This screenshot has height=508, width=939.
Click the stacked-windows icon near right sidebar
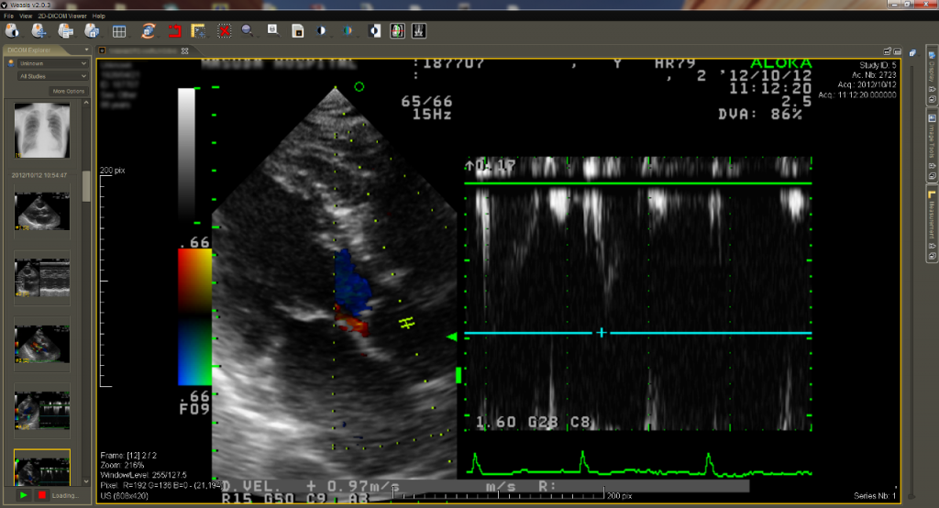pyautogui.click(x=912, y=53)
